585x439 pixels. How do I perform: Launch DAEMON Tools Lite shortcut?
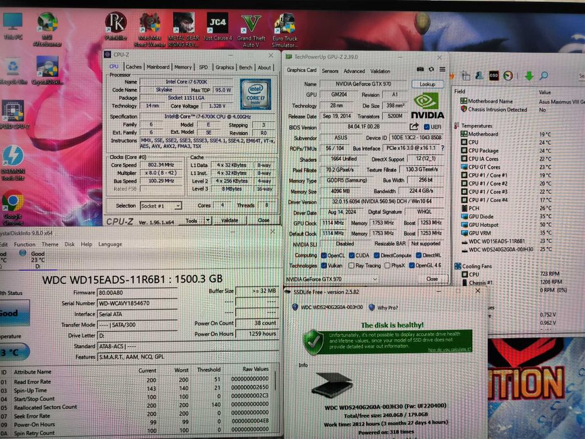click(13, 163)
